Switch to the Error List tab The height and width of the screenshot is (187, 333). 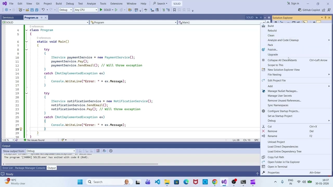point(8,168)
